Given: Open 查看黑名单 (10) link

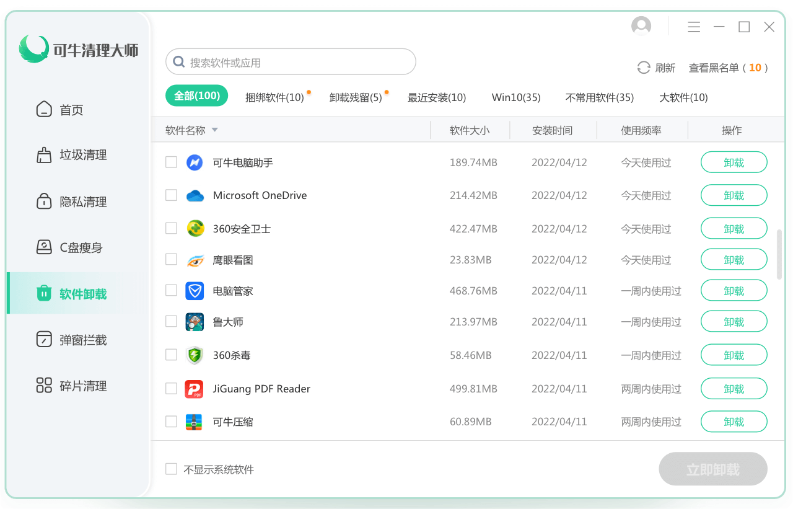Looking at the screenshot, I should pyautogui.click(x=729, y=68).
